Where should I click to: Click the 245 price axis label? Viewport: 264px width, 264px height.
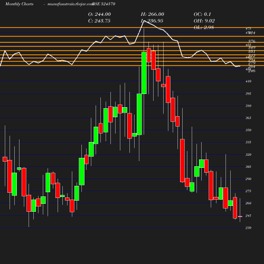pyautogui.click(x=248, y=215)
